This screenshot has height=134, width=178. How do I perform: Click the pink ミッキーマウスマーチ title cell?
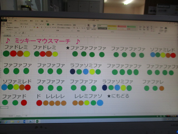tap(43, 41)
